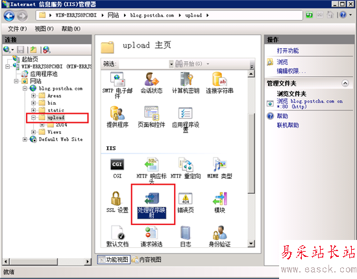Viewport: 357px width, 279px height.
Task: Expand the bin folder node
Action: tap(34, 103)
